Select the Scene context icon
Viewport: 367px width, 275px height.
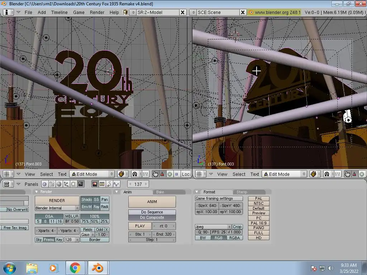pos(81,184)
